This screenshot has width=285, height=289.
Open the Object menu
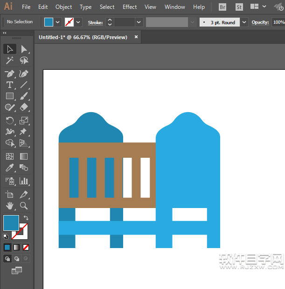(x=63, y=7)
